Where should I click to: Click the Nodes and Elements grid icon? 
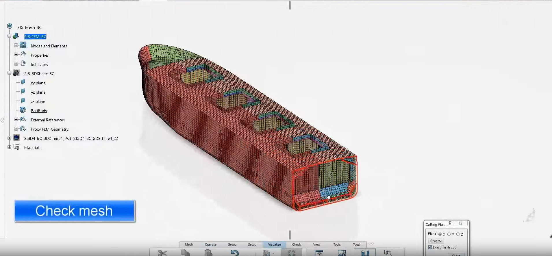(x=23, y=45)
